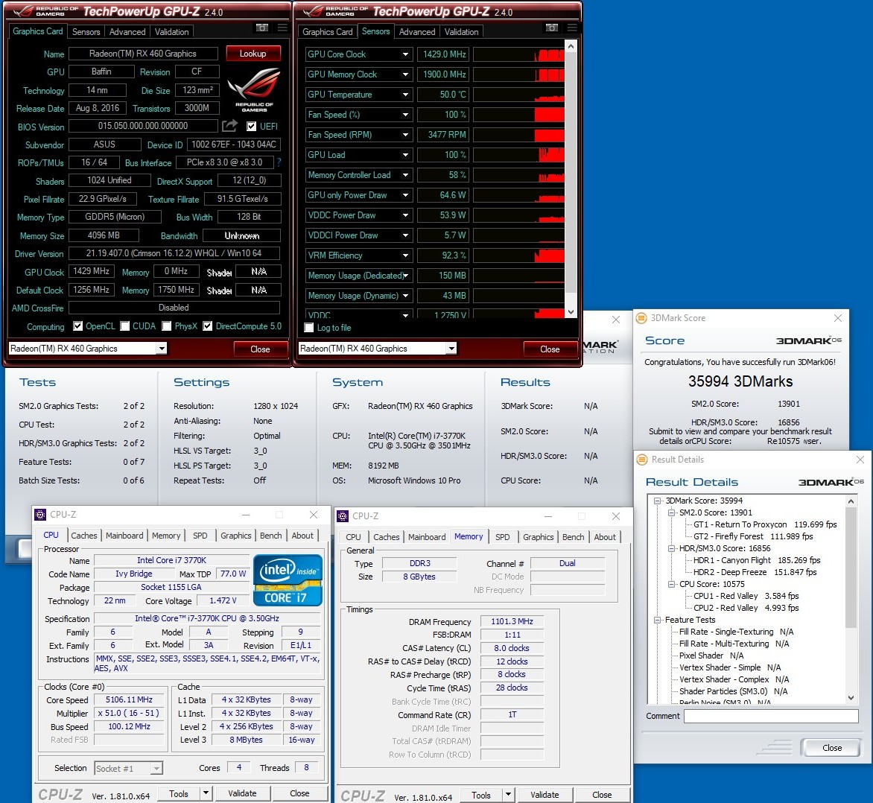Click the GPU-Z Sensors vertical scrollbar
The image size is (873, 803).
click(x=571, y=178)
